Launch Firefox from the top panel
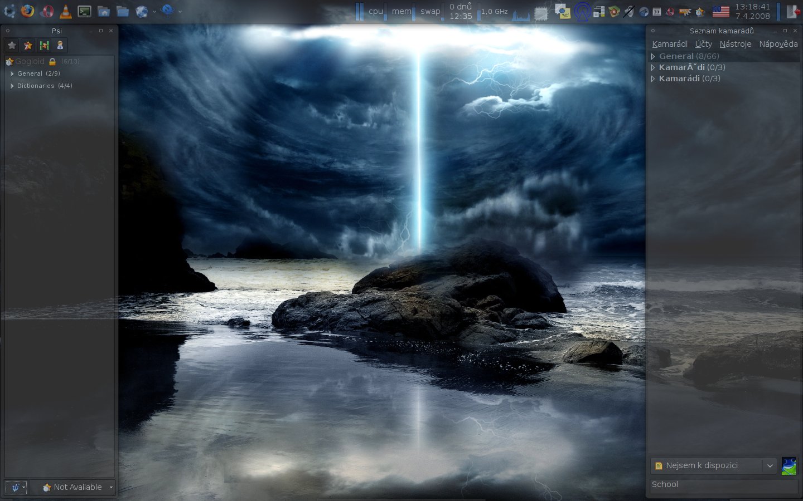 [27, 11]
